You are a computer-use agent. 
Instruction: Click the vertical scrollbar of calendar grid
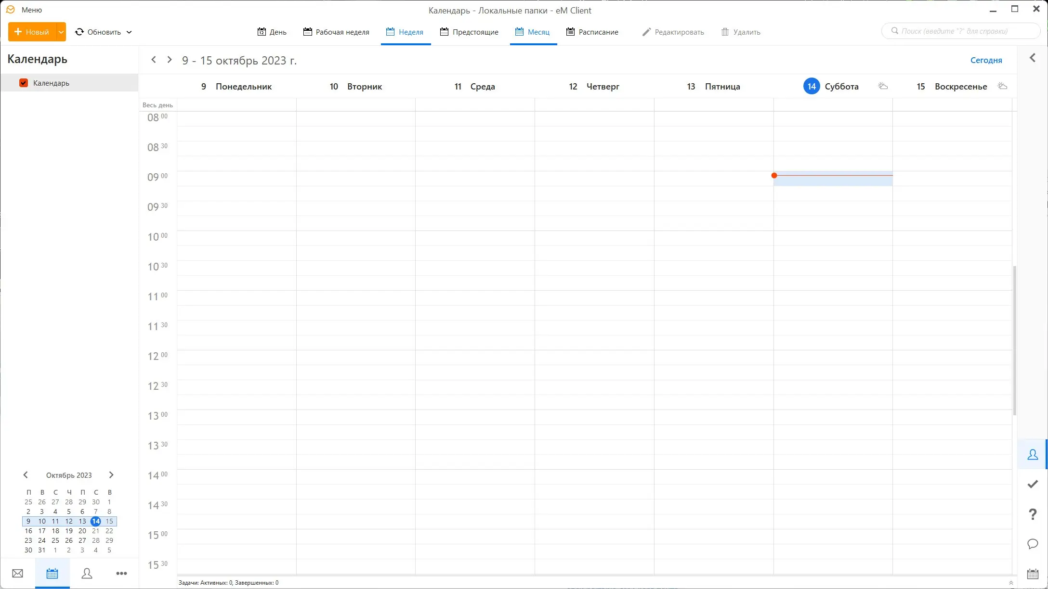1014,339
